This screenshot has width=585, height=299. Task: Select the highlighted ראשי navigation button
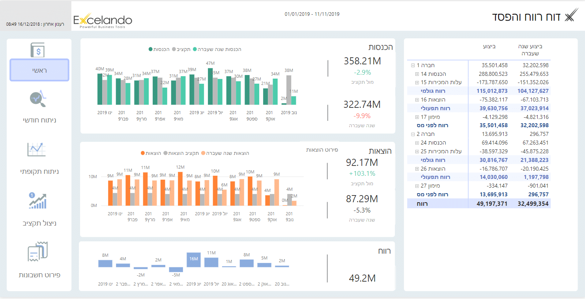(39, 70)
